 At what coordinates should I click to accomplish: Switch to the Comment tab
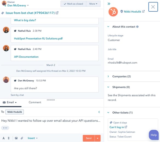35,102
